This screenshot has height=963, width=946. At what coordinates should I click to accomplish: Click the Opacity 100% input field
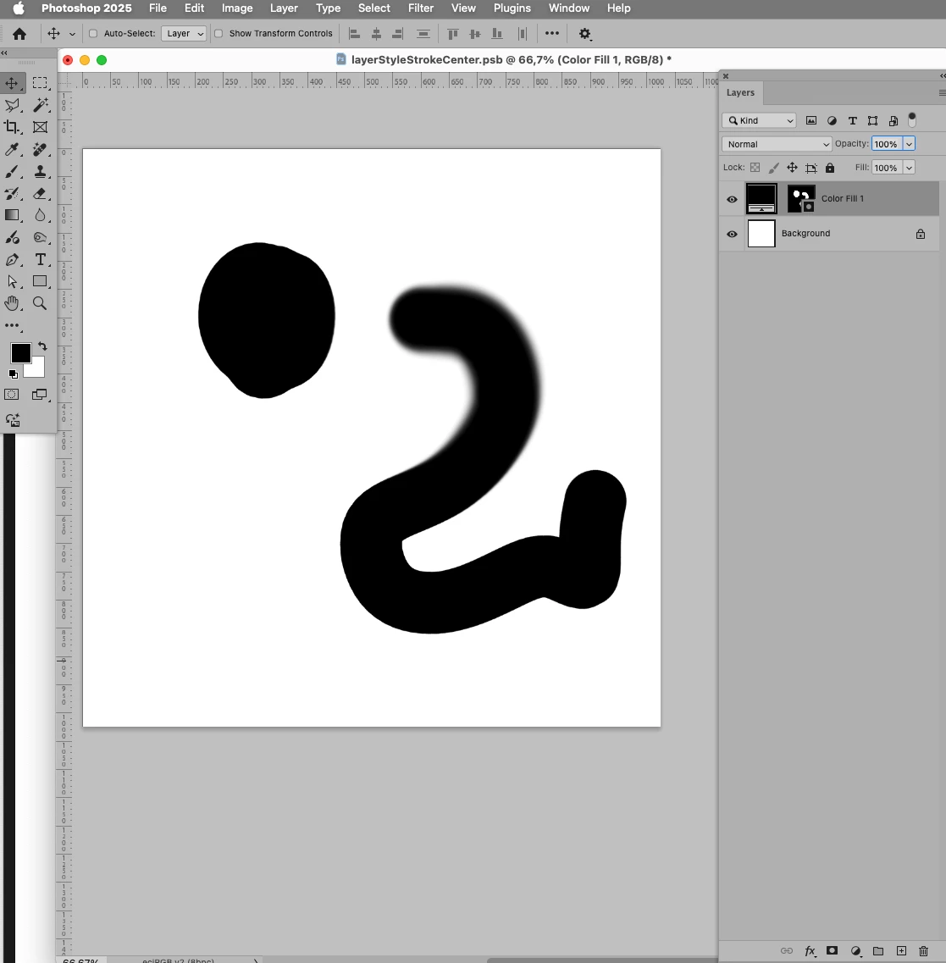[887, 144]
